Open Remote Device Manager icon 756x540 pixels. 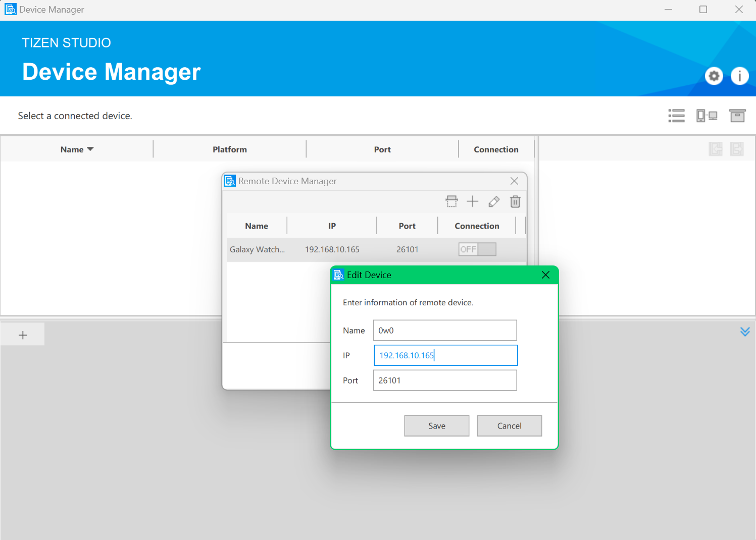point(707,116)
